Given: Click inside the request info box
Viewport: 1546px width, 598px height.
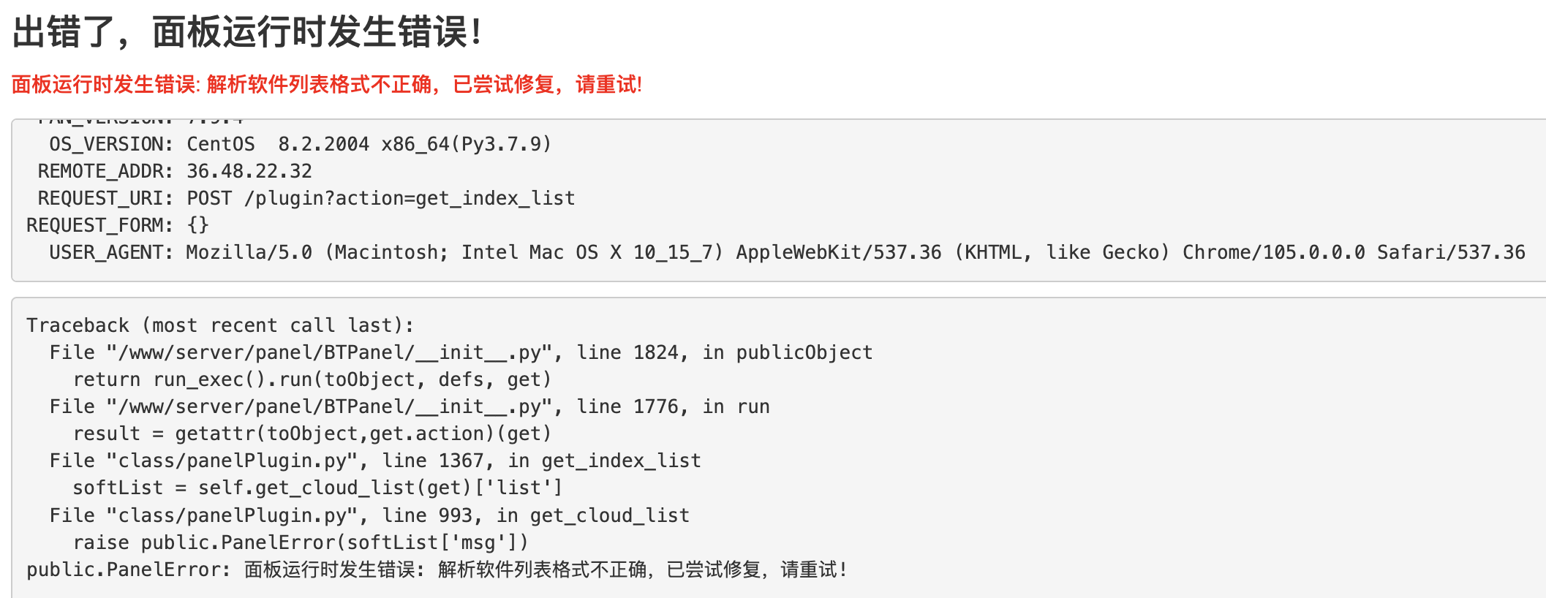Looking at the screenshot, I should (x=779, y=200).
